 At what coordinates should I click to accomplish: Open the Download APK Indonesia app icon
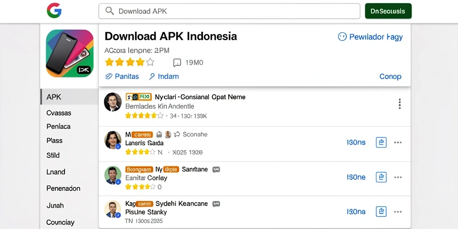(x=69, y=53)
